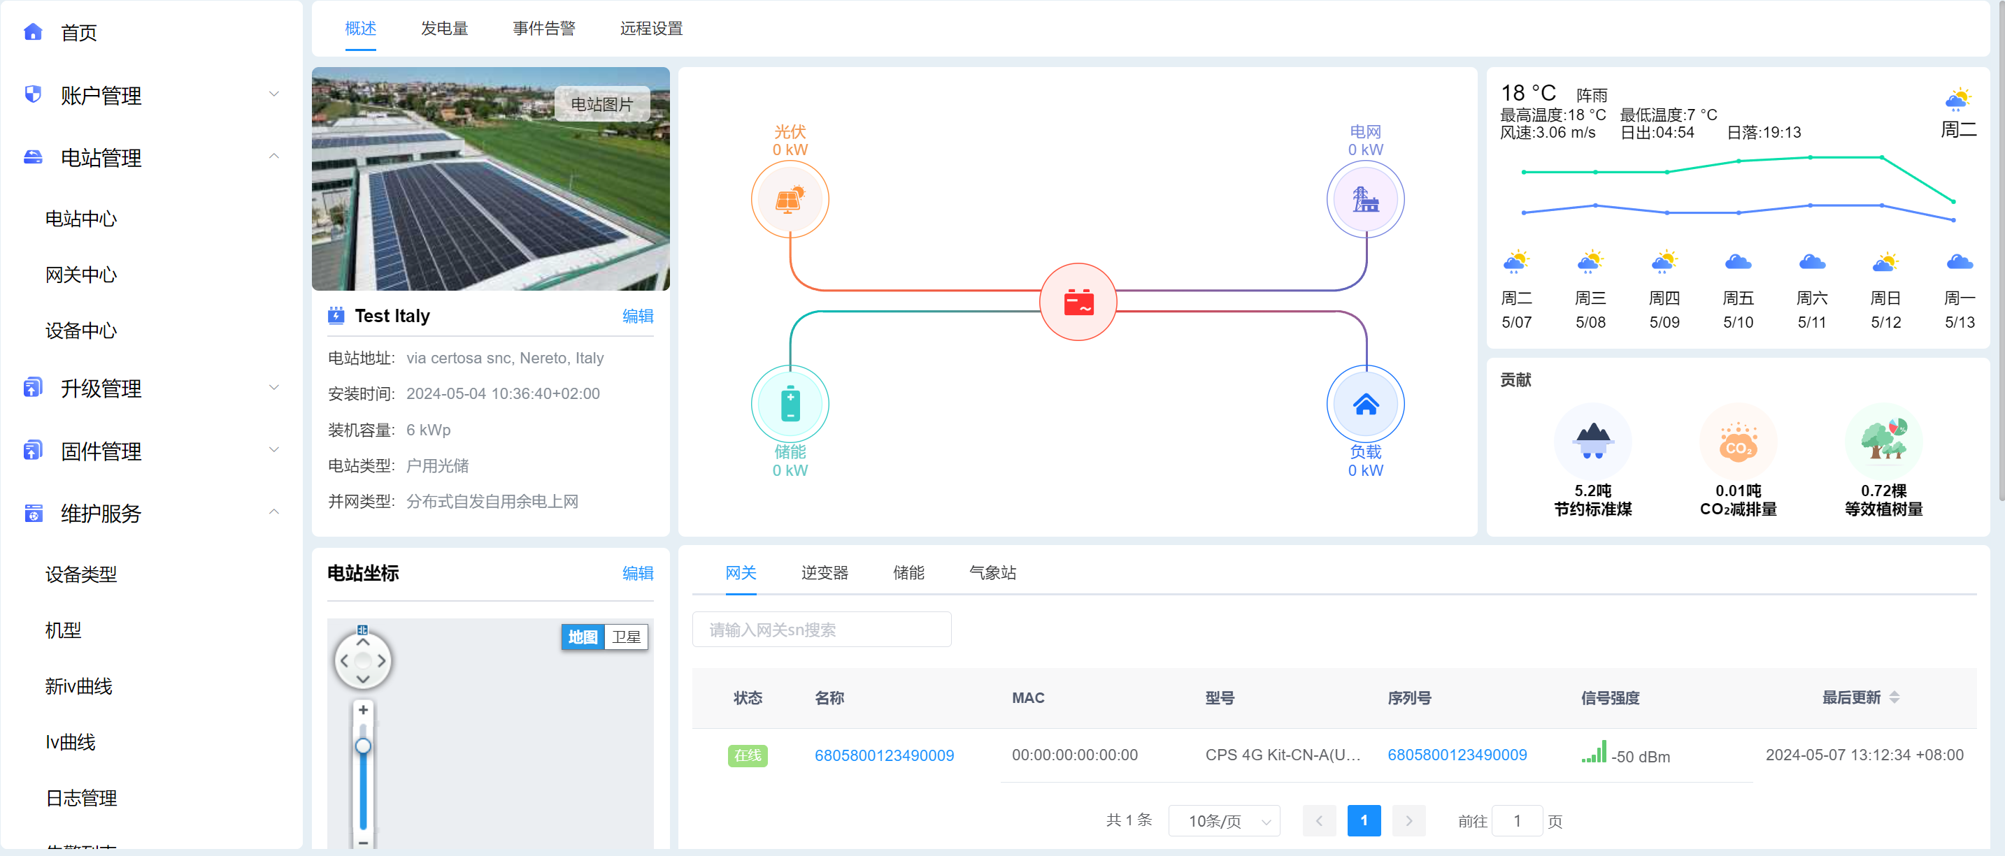2005x856 pixels.
Task: Click the signal strength bars icon
Action: pos(1593,753)
